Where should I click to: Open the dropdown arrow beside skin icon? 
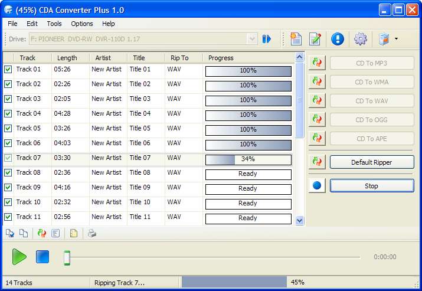point(396,39)
